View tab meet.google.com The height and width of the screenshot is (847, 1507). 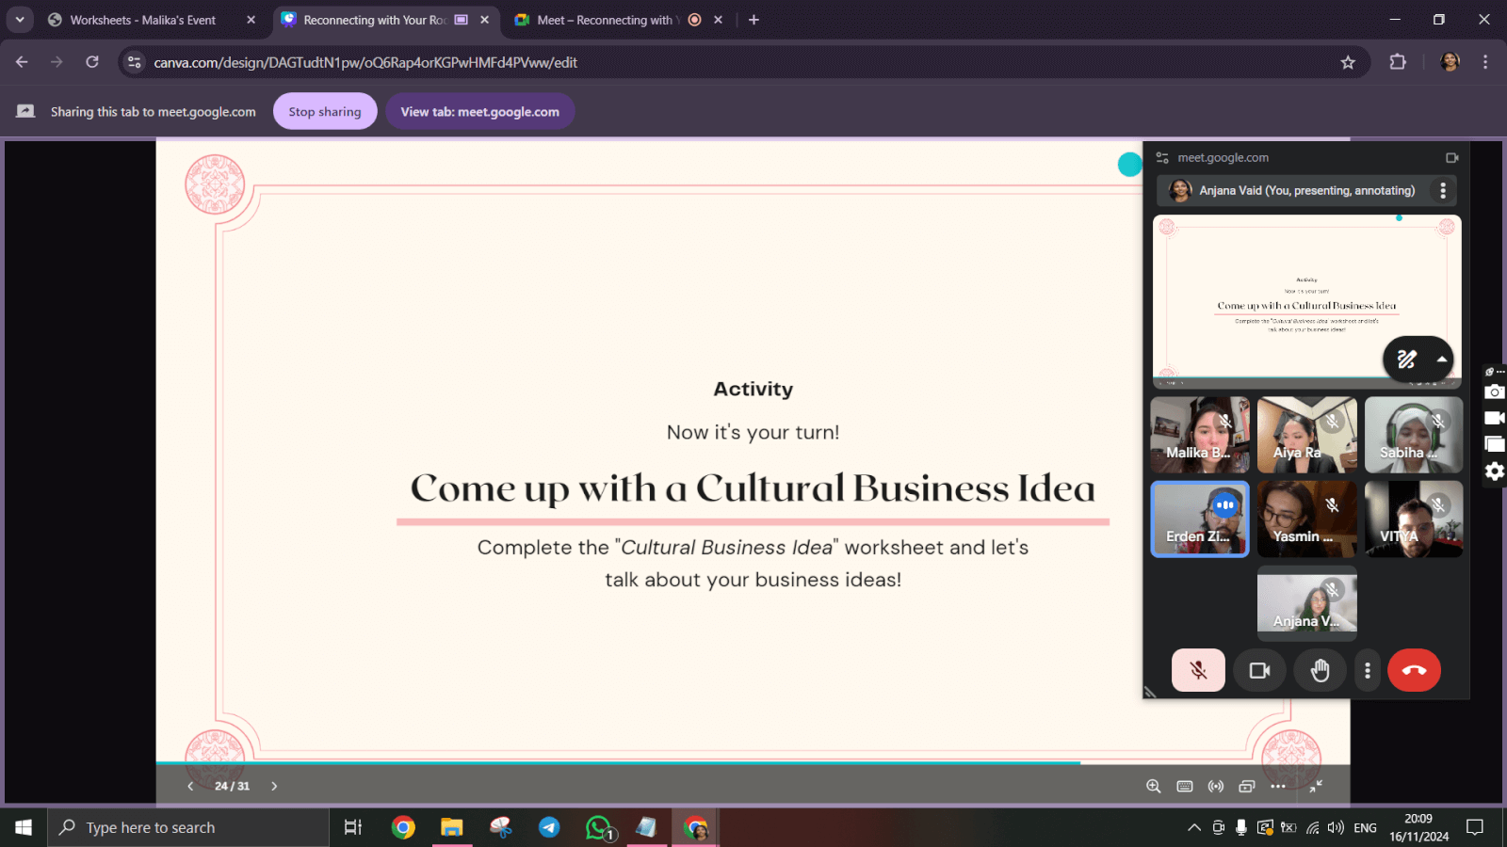click(479, 111)
